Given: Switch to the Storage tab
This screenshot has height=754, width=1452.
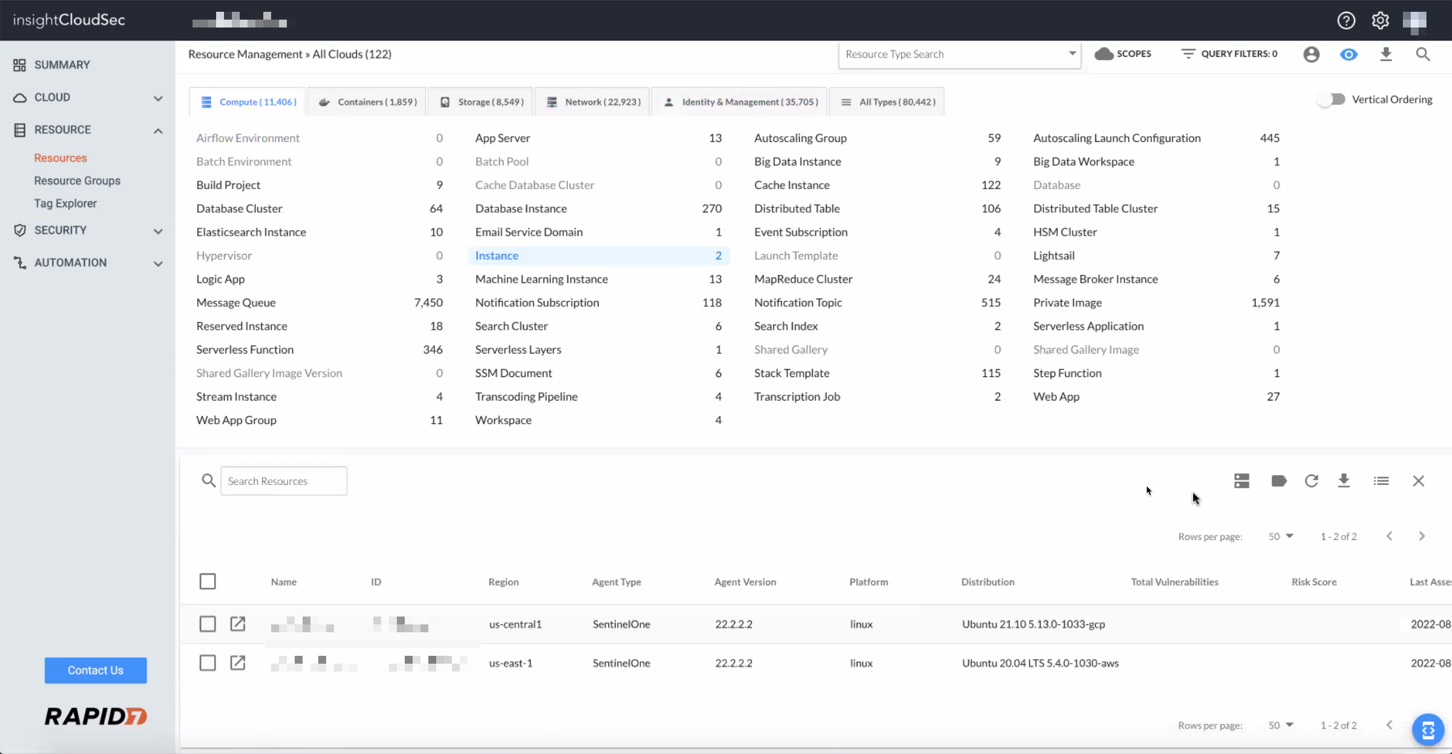Looking at the screenshot, I should point(481,102).
